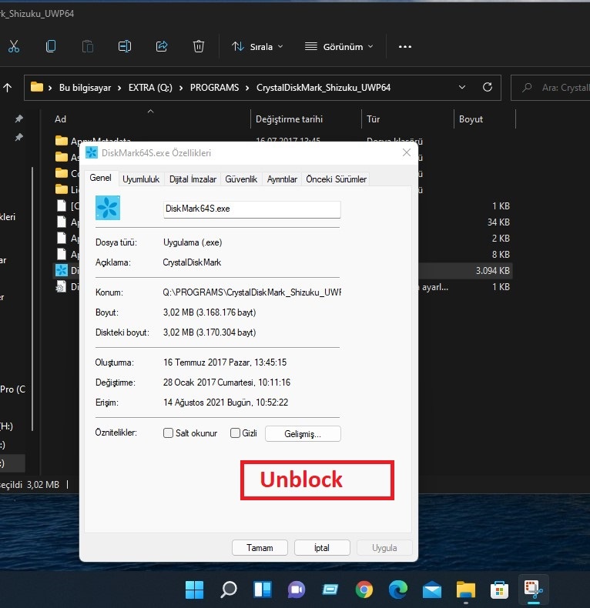Switch to the Önceki Sürümler tab
590x608 pixels.
(x=336, y=179)
